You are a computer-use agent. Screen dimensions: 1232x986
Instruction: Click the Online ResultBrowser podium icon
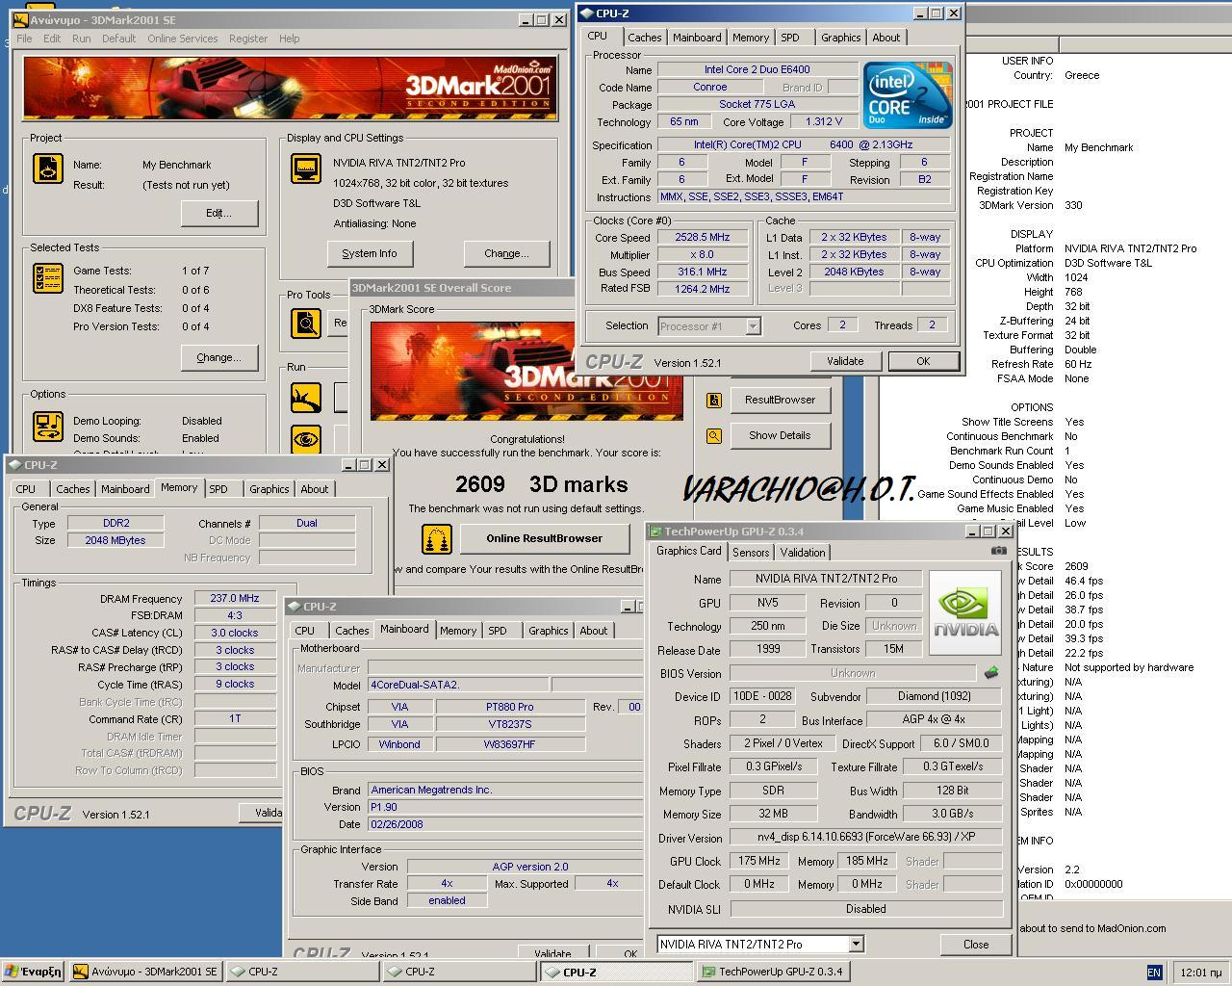[437, 539]
